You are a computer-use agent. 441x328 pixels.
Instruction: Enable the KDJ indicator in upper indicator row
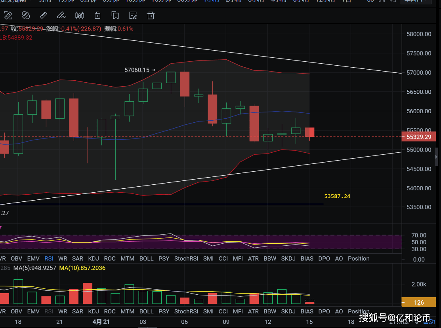tap(94, 258)
